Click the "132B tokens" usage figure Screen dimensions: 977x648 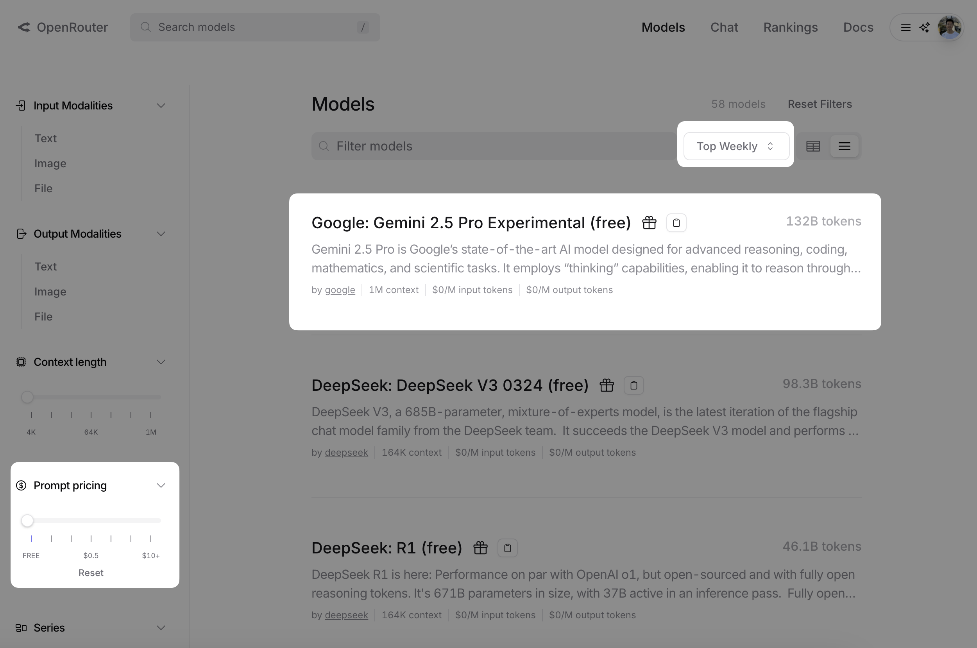click(x=823, y=221)
